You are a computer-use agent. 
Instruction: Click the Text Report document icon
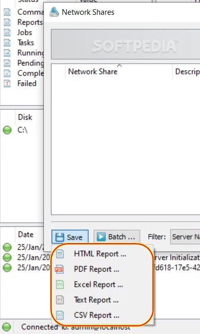point(60,300)
